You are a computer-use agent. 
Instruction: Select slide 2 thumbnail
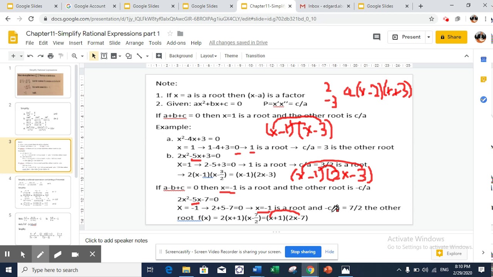click(43, 118)
